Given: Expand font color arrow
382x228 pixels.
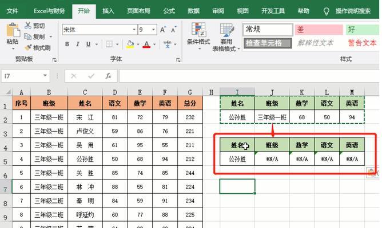Looking at the screenshot, I should click(x=154, y=44).
